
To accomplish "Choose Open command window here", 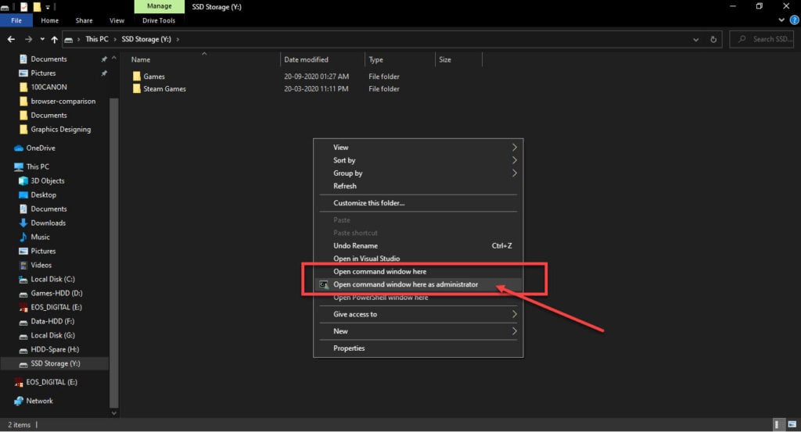I will pos(418,271).
